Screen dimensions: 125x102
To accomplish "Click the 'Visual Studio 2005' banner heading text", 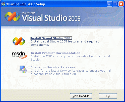I will [51, 18].
